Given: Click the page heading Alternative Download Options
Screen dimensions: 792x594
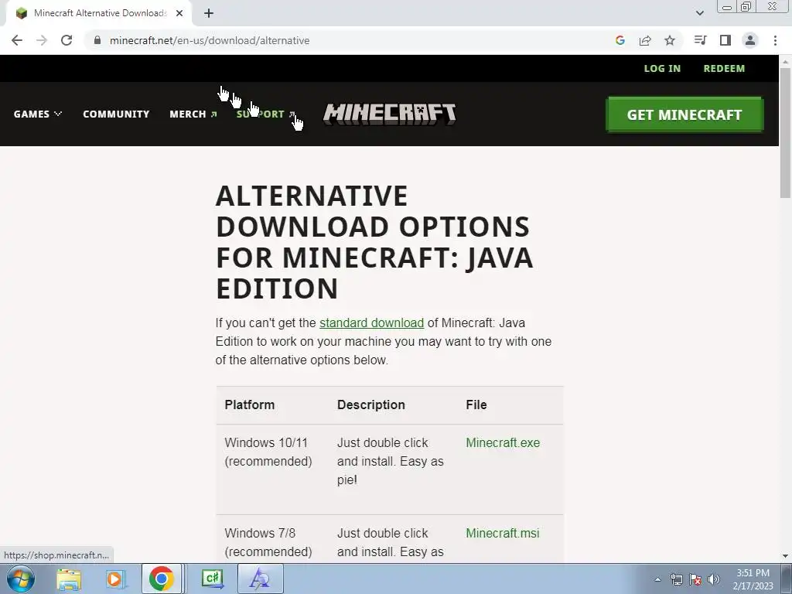Looking at the screenshot, I should pyautogui.click(x=374, y=242).
